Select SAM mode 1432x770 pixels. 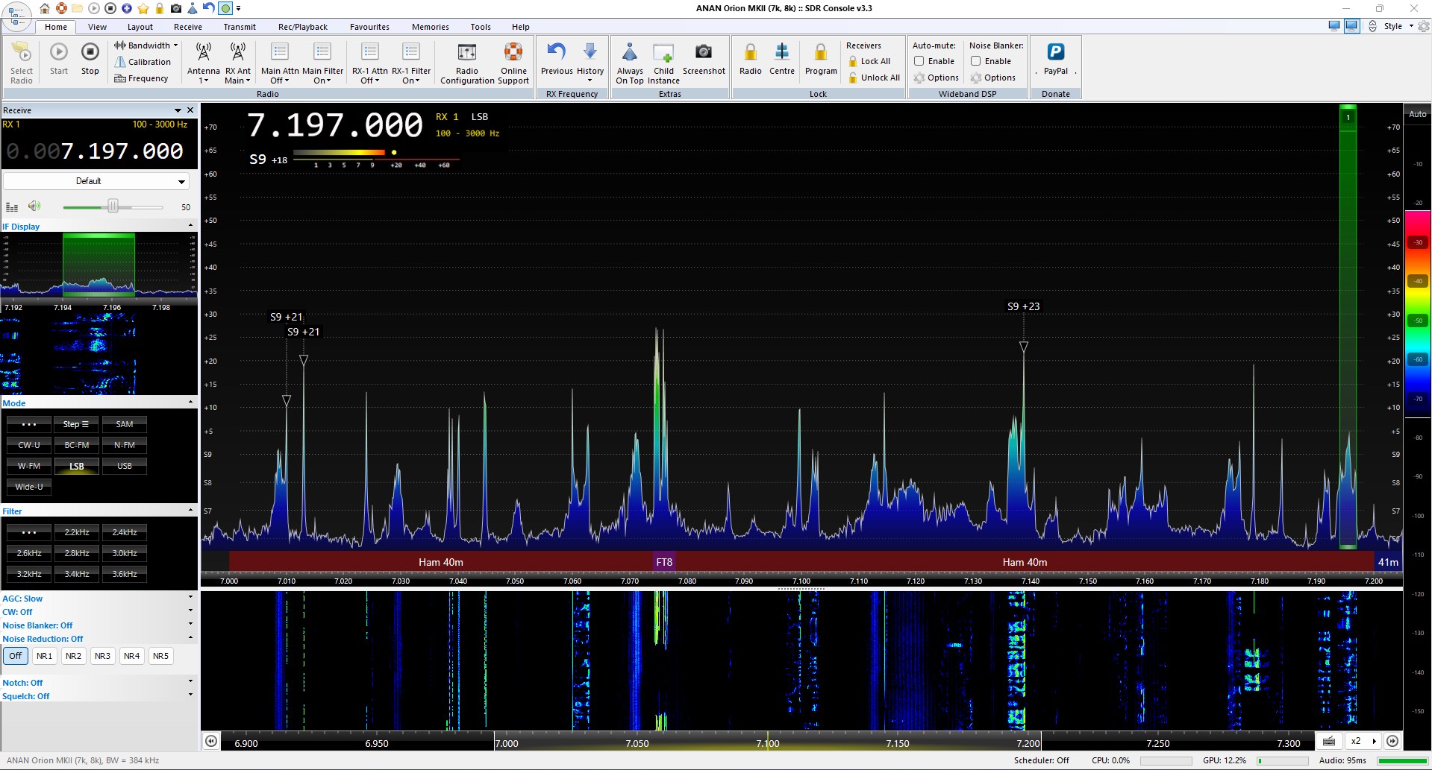click(125, 424)
